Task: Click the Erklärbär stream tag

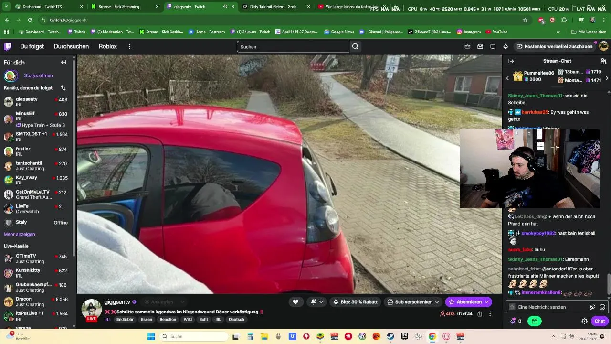Action: point(125,320)
